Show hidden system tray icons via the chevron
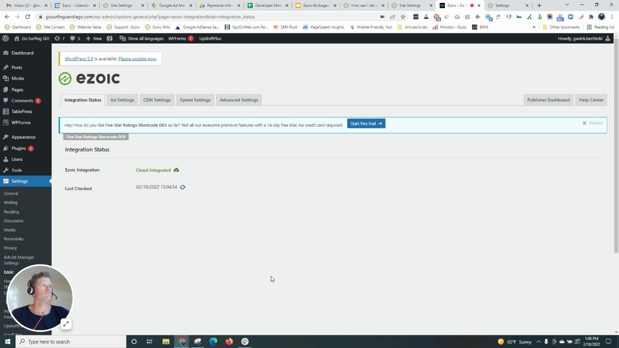The height and width of the screenshot is (348, 619). click(538, 341)
